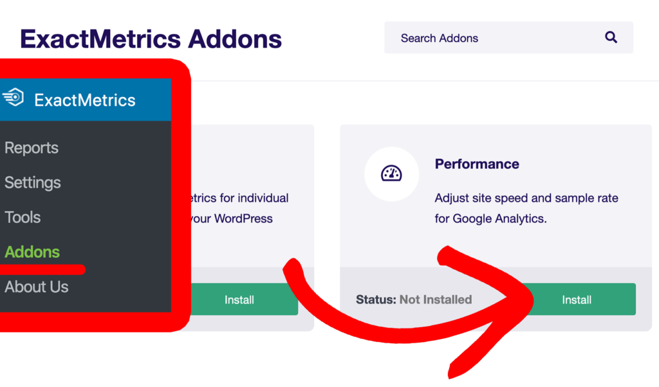
Task: Click the blue ExactMetrics header bar
Action: (x=86, y=100)
